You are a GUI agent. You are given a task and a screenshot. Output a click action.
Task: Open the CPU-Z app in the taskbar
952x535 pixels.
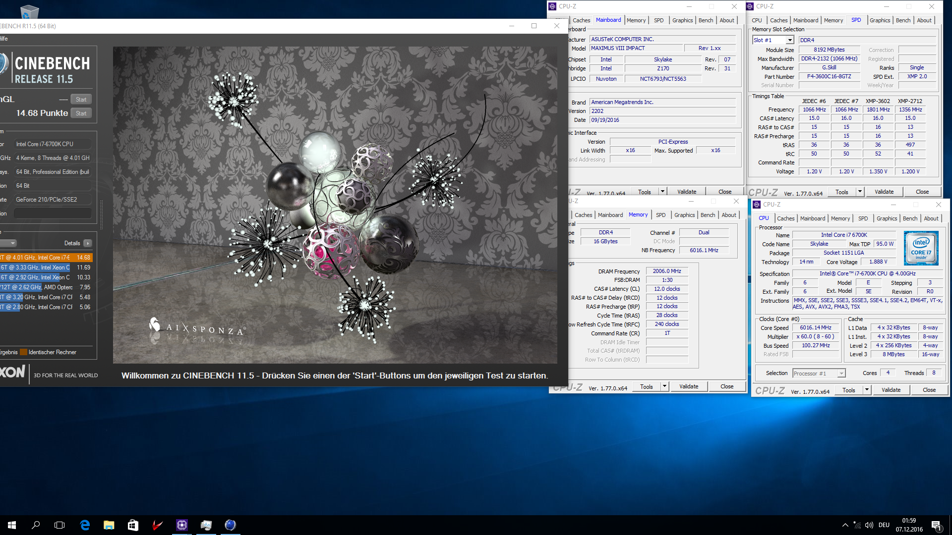pos(182,525)
